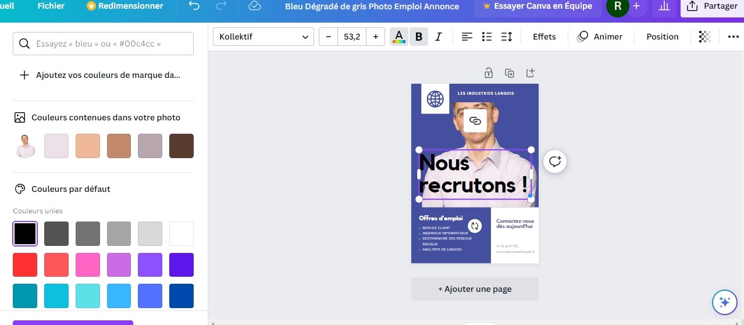Viewport: 744px width, 325px height.
Task: Open the more options ellipsis
Action: [733, 37]
